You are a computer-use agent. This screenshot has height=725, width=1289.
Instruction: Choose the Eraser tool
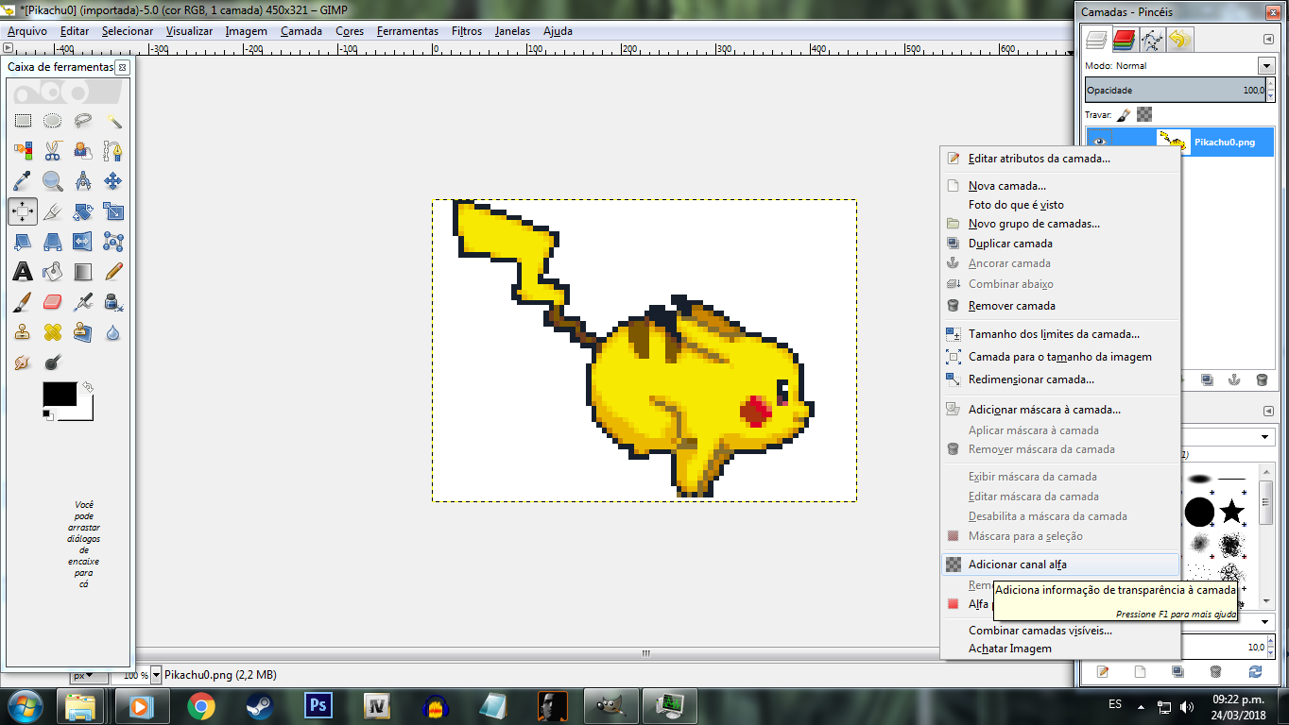coord(53,302)
